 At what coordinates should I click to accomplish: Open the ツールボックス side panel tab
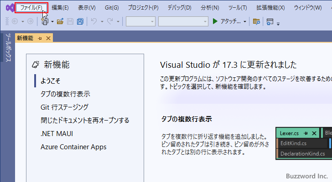tap(8, 47)
